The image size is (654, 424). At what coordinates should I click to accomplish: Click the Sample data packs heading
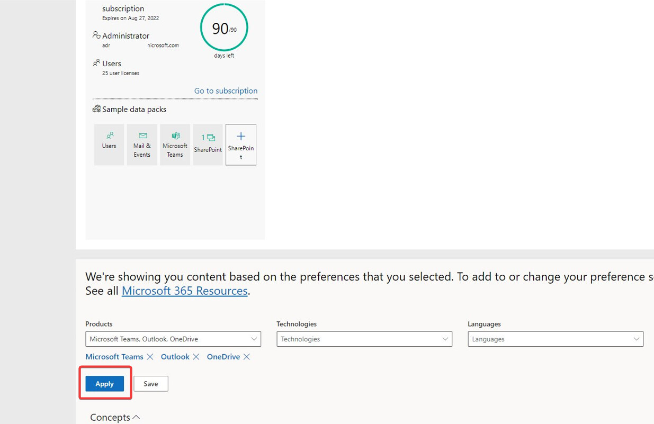pos(134,109)
